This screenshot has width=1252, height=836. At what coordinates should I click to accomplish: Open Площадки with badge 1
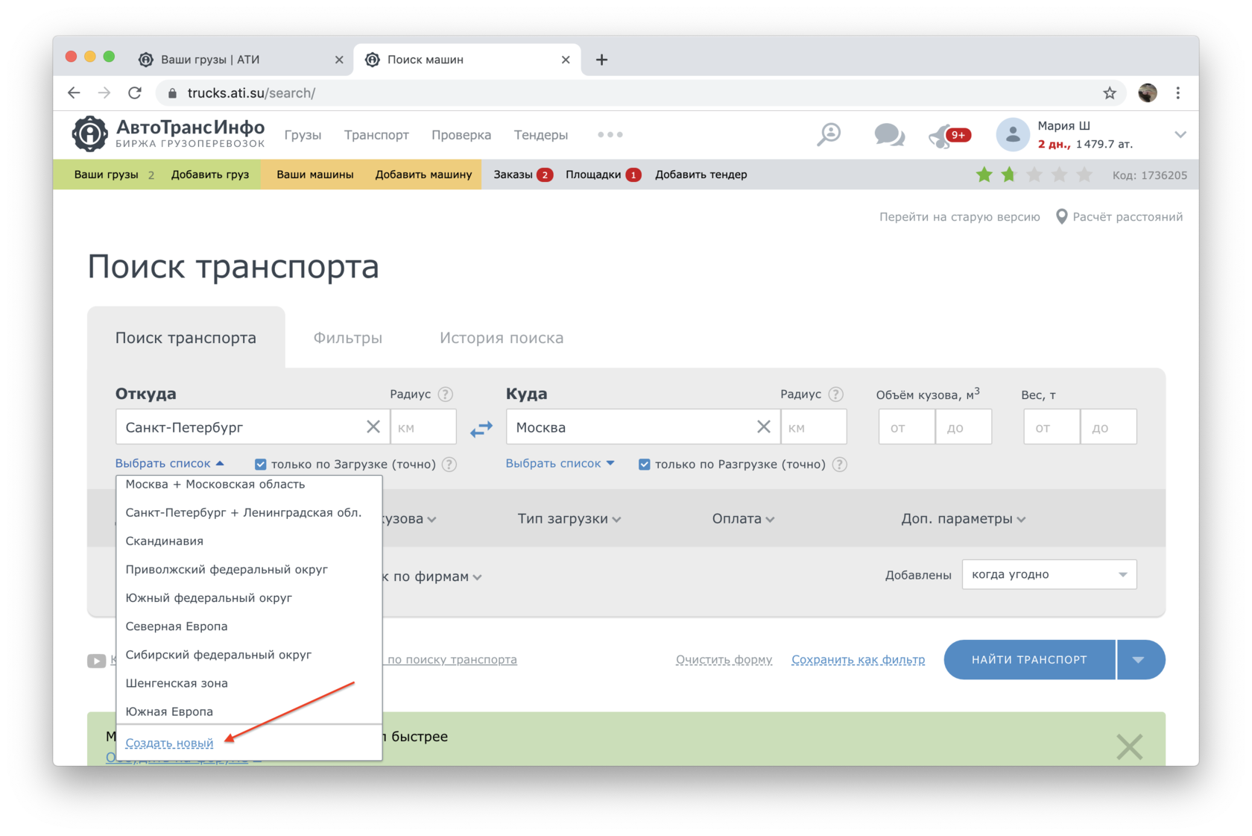[603, 175]
